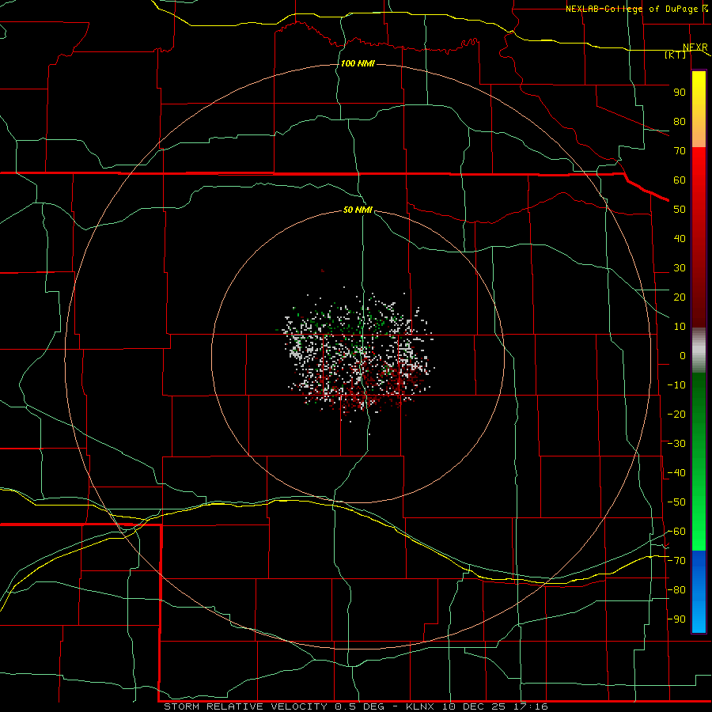This screenshot has width=712, height=712.
Task: Select the -90 scale label
Action: tap(676, 619)
